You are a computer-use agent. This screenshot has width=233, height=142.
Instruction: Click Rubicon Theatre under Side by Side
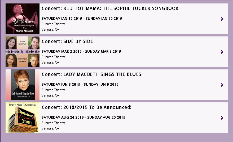click(x=54, y=57)
